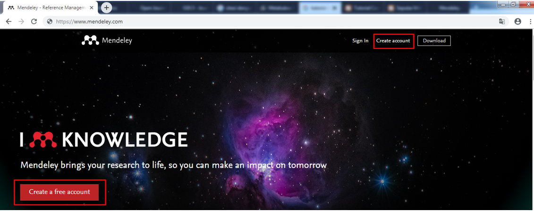The width and height of the screenshot is (534, 212).
Task: Click the red Mendeley heart logo in headline
Action: point(43,139)
